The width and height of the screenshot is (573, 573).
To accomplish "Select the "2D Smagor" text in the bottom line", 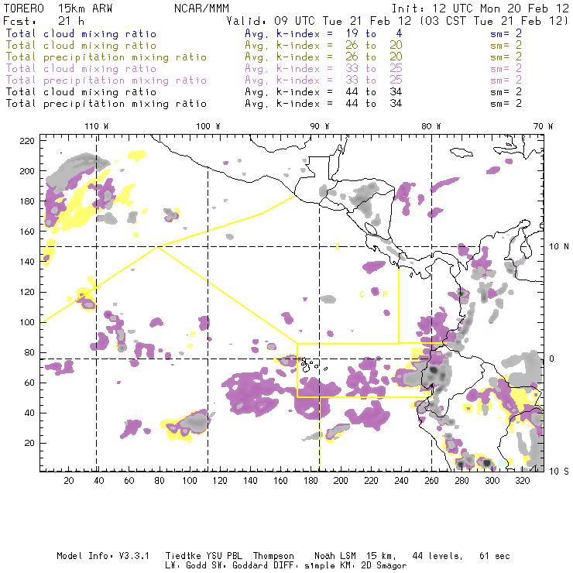I will tap(384, 566).
